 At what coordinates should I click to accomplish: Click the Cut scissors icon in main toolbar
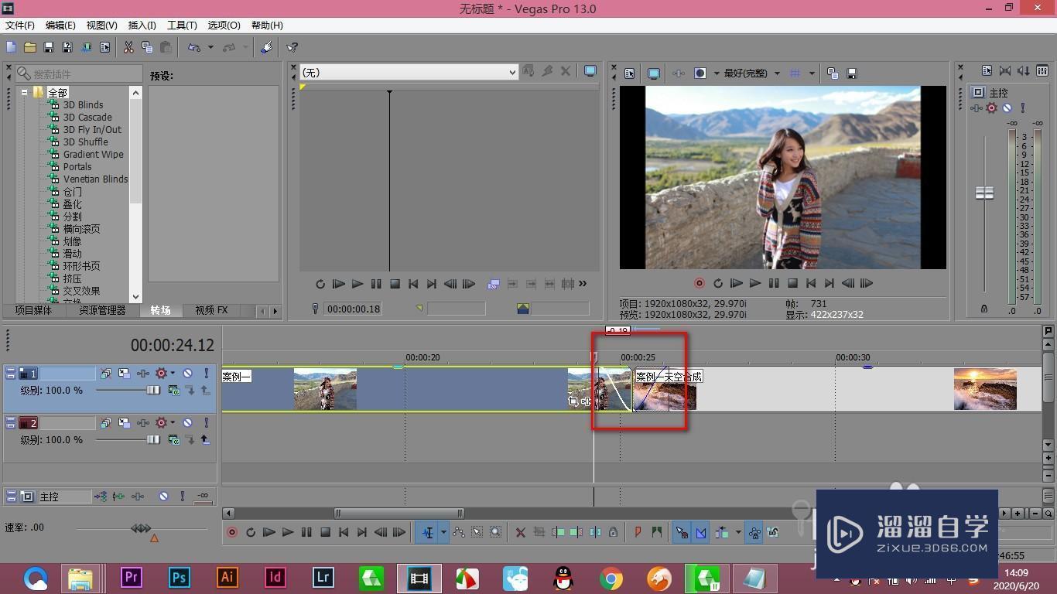128,47
